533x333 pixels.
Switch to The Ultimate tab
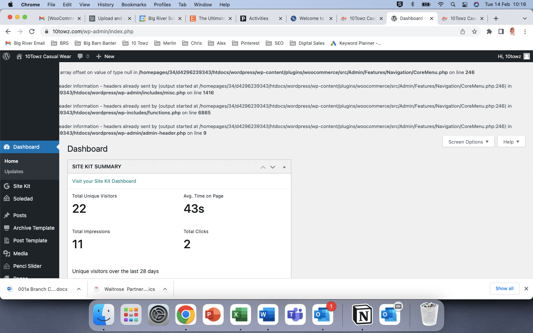pyautogui.click(x=210, y=18)
